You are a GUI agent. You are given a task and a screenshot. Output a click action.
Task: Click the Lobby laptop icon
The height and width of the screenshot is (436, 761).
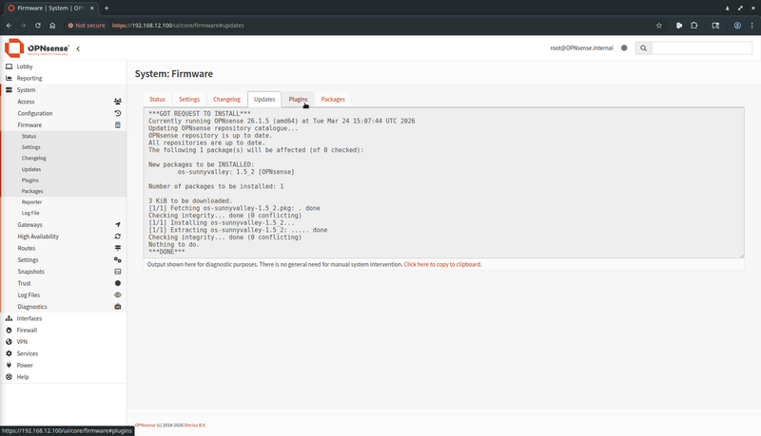9,66
